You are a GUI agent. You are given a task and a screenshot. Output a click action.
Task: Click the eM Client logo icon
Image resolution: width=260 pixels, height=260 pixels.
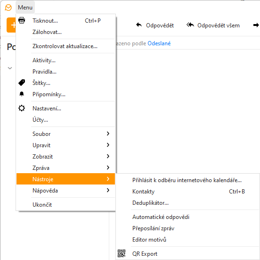pos(8,8)
